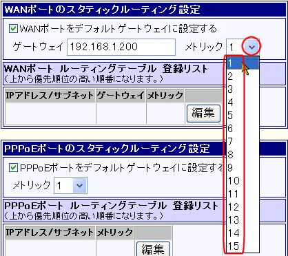The width and height of the screenshot is (288, 256).
Task: Click ゲートウェイ column header in WAN table
Action: click(121, 96)
